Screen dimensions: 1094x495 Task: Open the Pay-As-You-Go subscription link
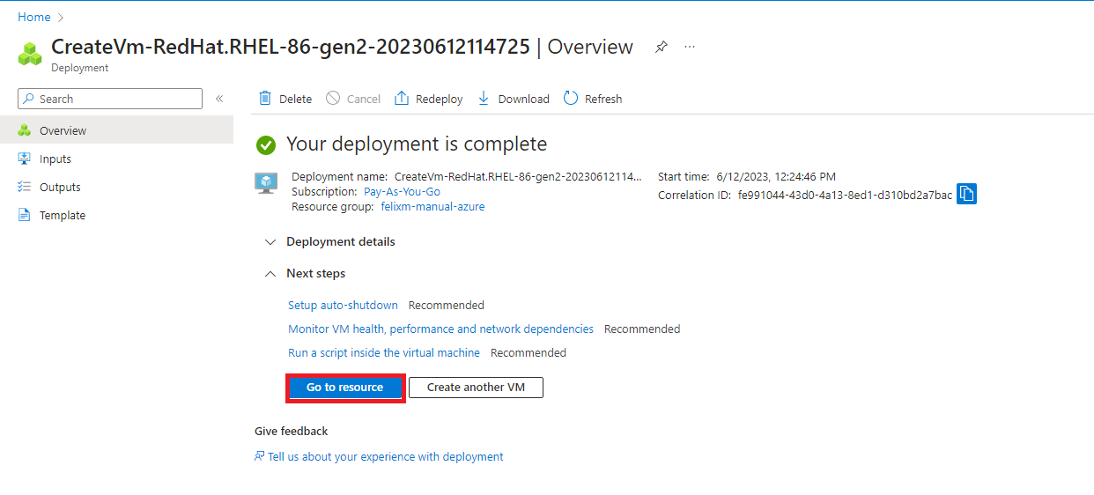(x=402, y=191)
